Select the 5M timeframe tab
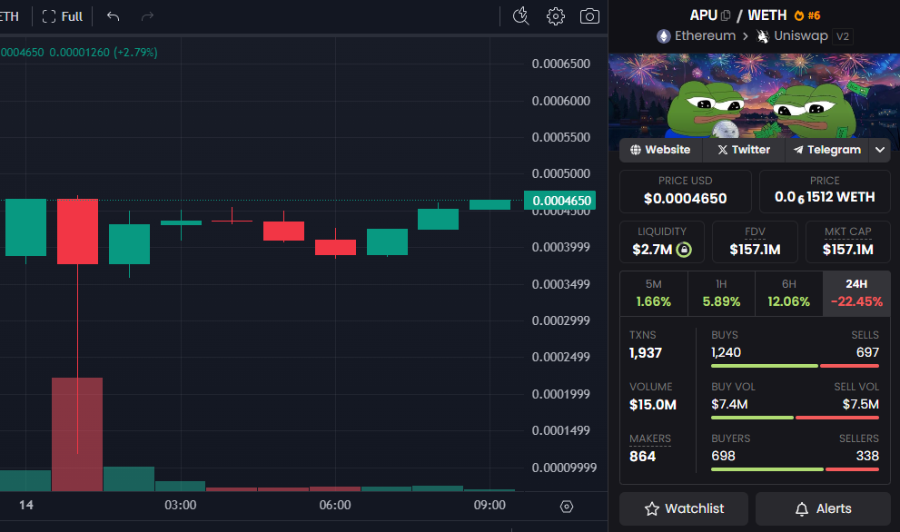The width and height of the screenshot is (900, 532). [653, 293]
